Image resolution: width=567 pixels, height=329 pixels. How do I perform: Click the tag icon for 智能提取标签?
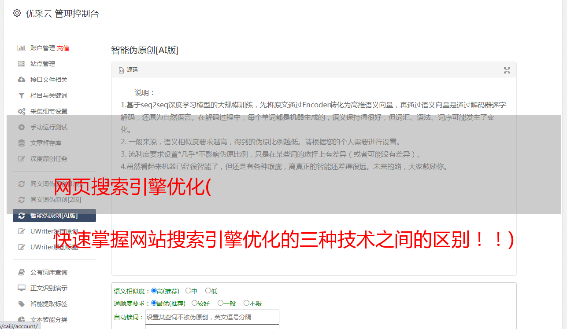tap(21, 304)
